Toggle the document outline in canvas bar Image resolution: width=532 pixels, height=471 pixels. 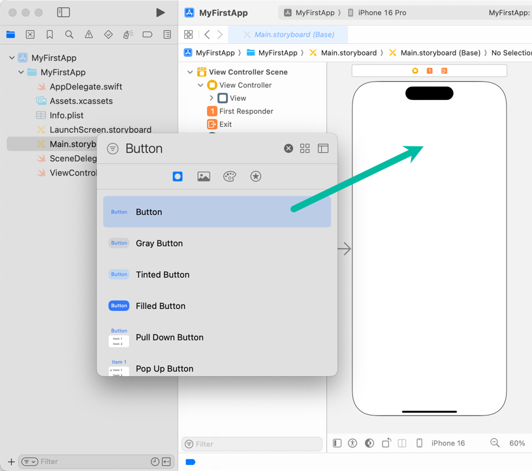pos(337,443)
